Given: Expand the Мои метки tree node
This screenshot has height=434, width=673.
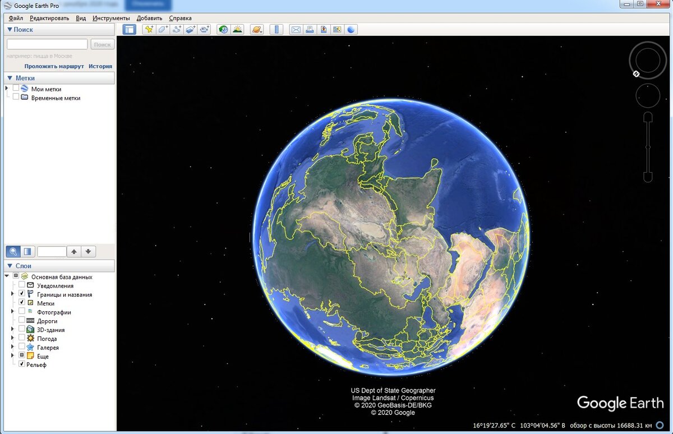Looking at the screenshot, I should 7,89.
